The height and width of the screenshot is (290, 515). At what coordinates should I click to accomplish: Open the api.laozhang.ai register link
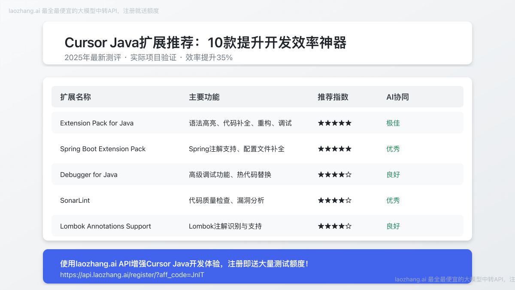coord(132,275)
